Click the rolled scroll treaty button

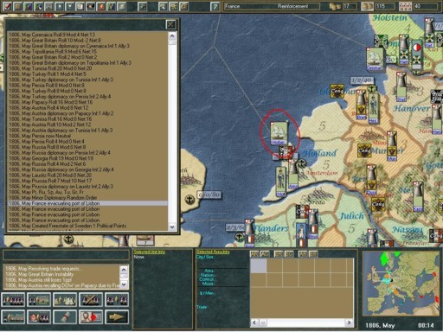click(x=65, y=317)
